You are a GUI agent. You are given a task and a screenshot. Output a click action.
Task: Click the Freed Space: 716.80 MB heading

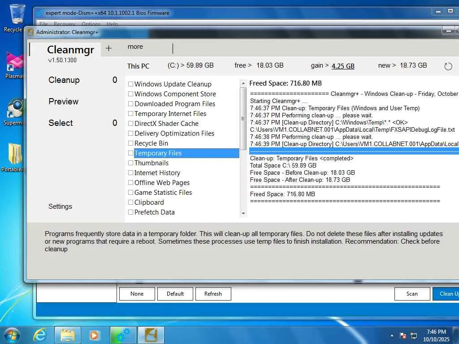[x=286, y=83]
